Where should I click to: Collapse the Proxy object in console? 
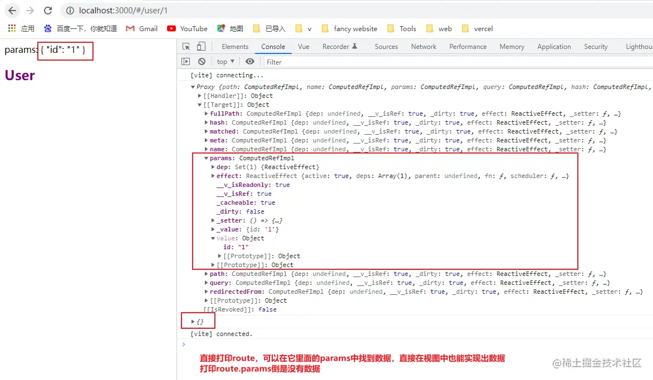point(193,87)
